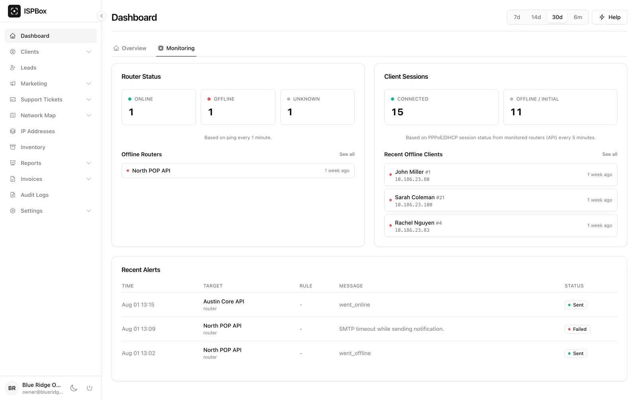Switch to the Monitoring tab

tap(176, 48)
